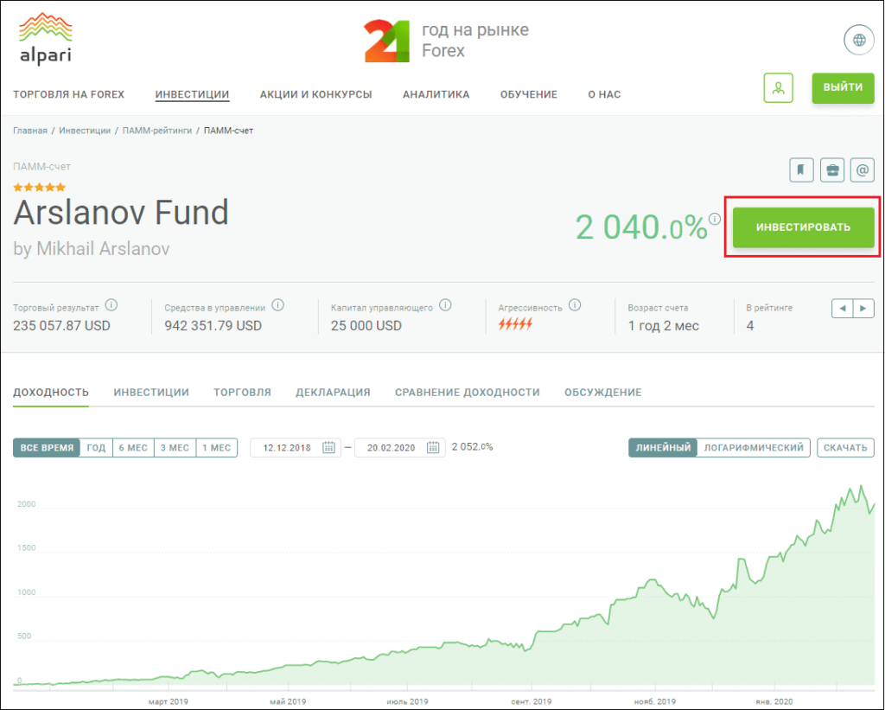The width and height of the screenshot is (885, 710).
Task: Click the Arslanov Fund title
Action: 121,213
